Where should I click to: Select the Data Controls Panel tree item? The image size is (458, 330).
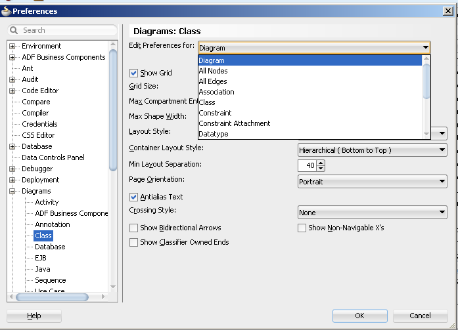click(x=53, y=157)
